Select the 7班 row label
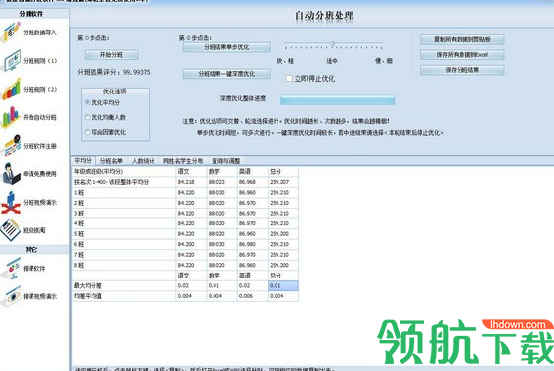 point(79,255)
